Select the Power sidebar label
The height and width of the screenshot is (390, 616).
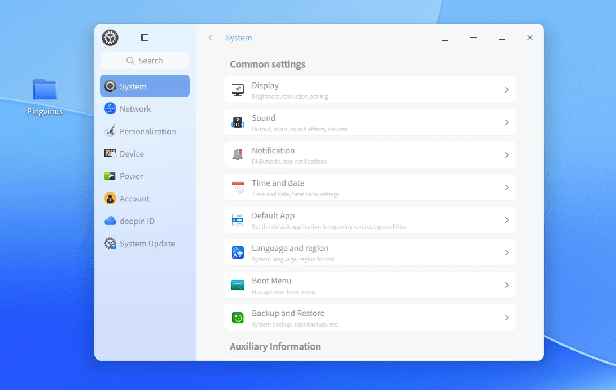131,176
